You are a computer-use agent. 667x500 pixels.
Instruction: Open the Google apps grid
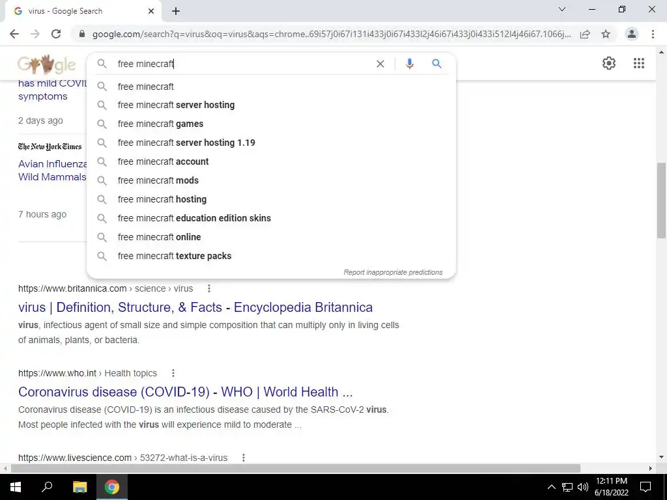coord(638,63)
